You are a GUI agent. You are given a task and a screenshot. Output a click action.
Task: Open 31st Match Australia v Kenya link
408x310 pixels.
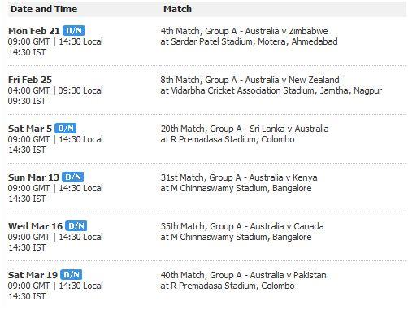pos(239,177)
